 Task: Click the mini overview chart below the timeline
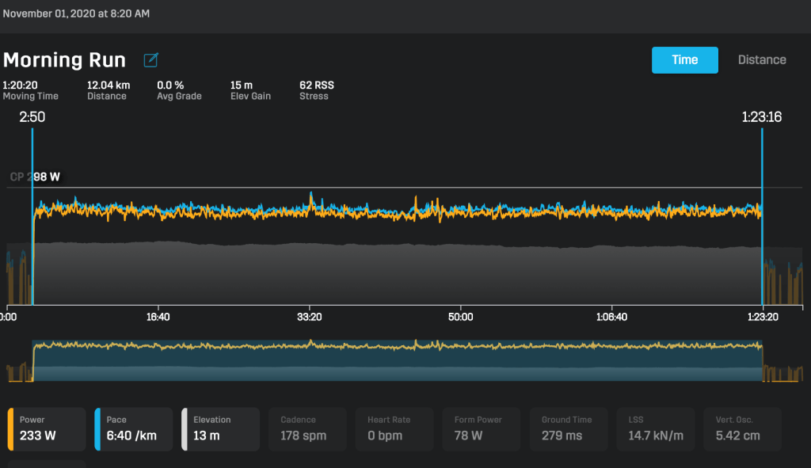pyautogui.click(x=396, y=360)
